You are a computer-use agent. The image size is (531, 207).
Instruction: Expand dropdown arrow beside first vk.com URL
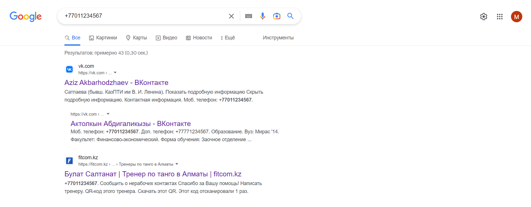point(115,73)
